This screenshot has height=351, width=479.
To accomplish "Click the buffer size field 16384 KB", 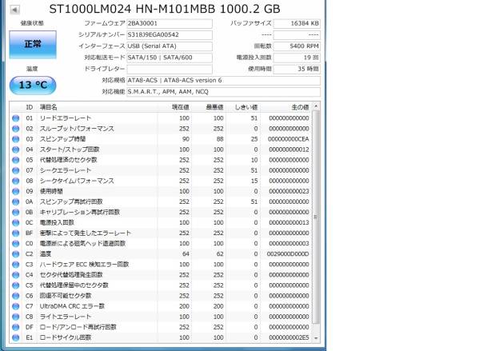I will coord(297,23).
